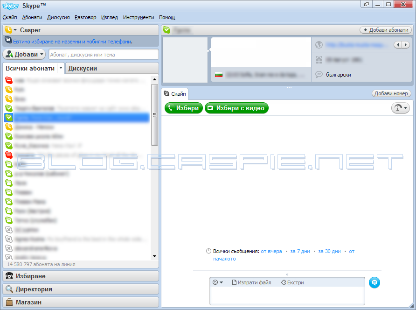Show messages от началото
This screenshot has width=416, height=310.
284,255
